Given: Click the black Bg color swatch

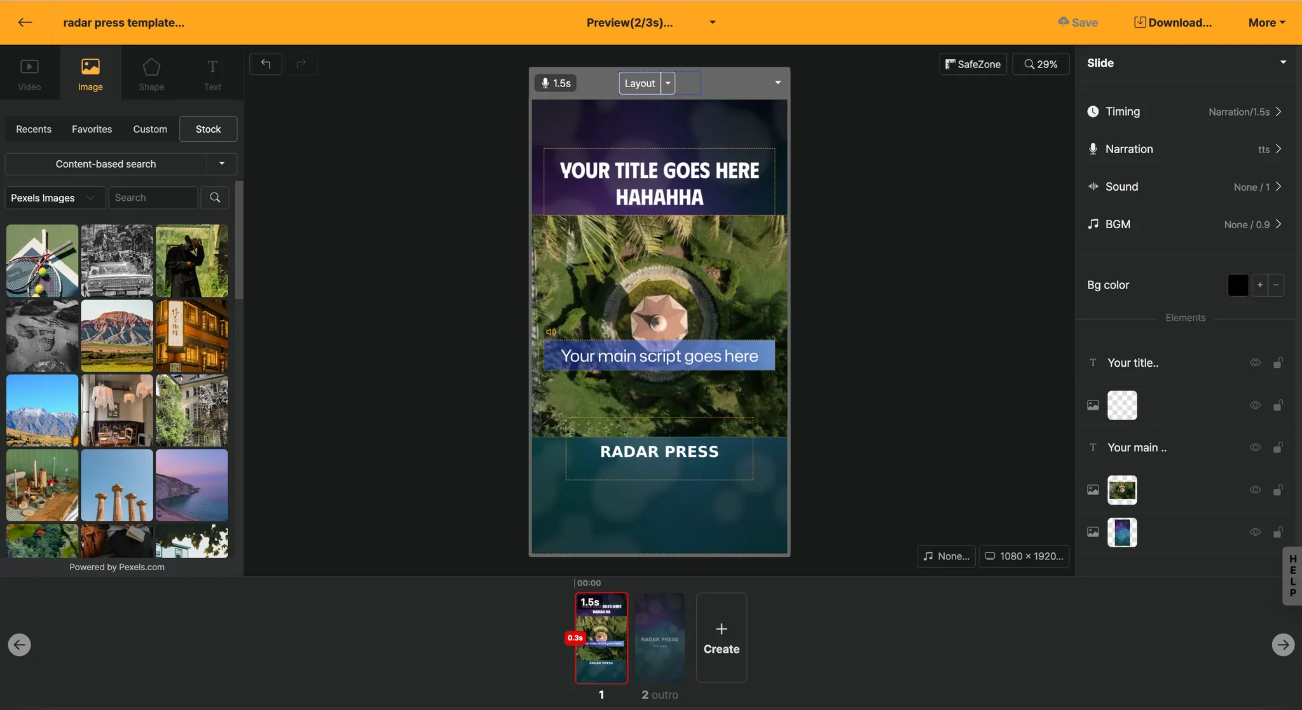Looking at the screenshot, I should tap(1238, 285).
